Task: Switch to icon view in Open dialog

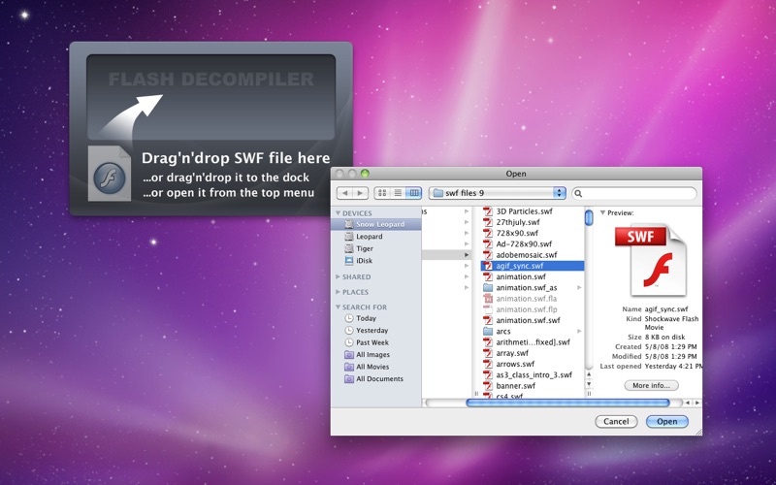Action: tap(382, 193)
